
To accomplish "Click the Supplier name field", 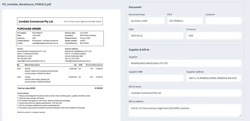I will (185, 63).
